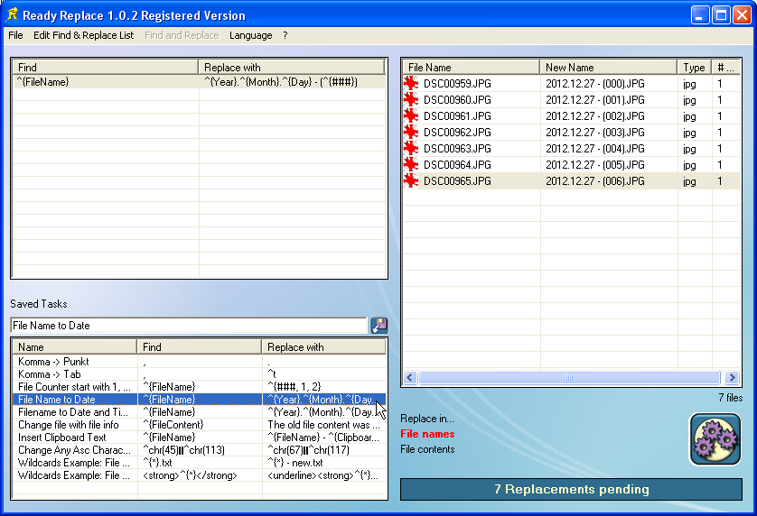Click the 7 Replacements pending bar
This screenshot has height=516, width=757.
[x=571, y=490]
